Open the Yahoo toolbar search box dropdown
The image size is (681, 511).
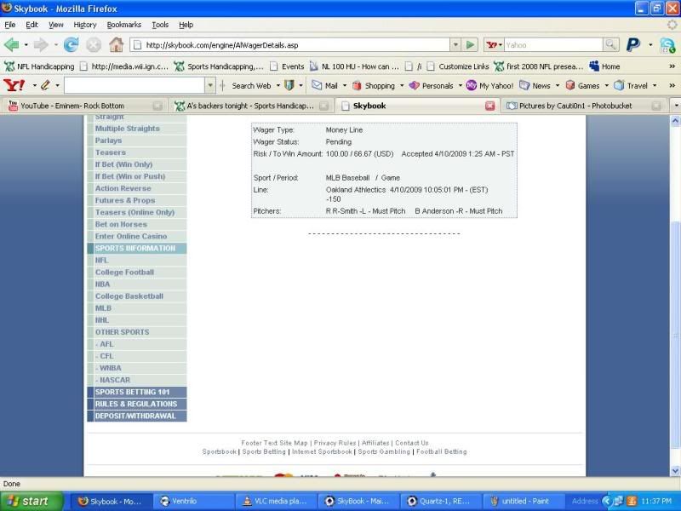[210, 85]
